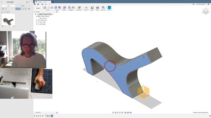Image resolution: width=211 pixels, height=118 pixels.
Task: Click search icon in Lounger data panel
Action: pos(29,2)
